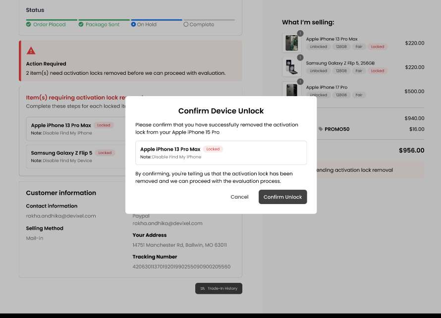The height and width of the screenshot is (318, 441).
Task: Click the tracking number 420630113701920199025509090020​5560
Action: point(181,266)
